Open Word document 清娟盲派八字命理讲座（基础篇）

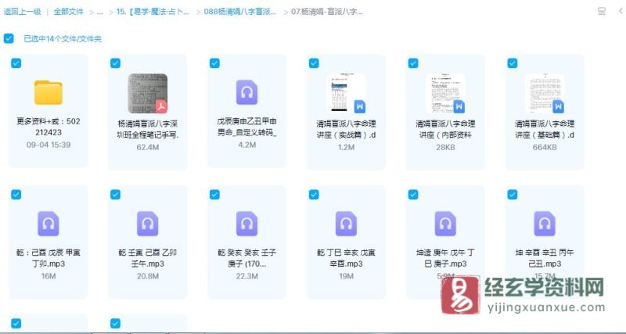(x=544, y=93)
